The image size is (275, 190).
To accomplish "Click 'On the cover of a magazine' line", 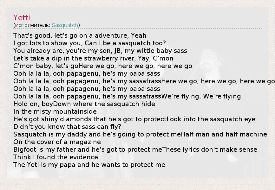I will click(57, 142).
